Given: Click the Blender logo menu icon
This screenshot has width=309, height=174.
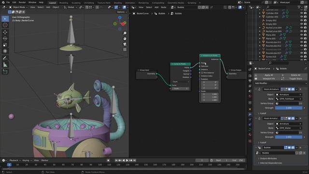Looking at the screenshot, I should coord(3,2).
